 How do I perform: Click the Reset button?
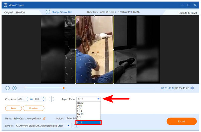pyautogui.click(x=13, y=108)
